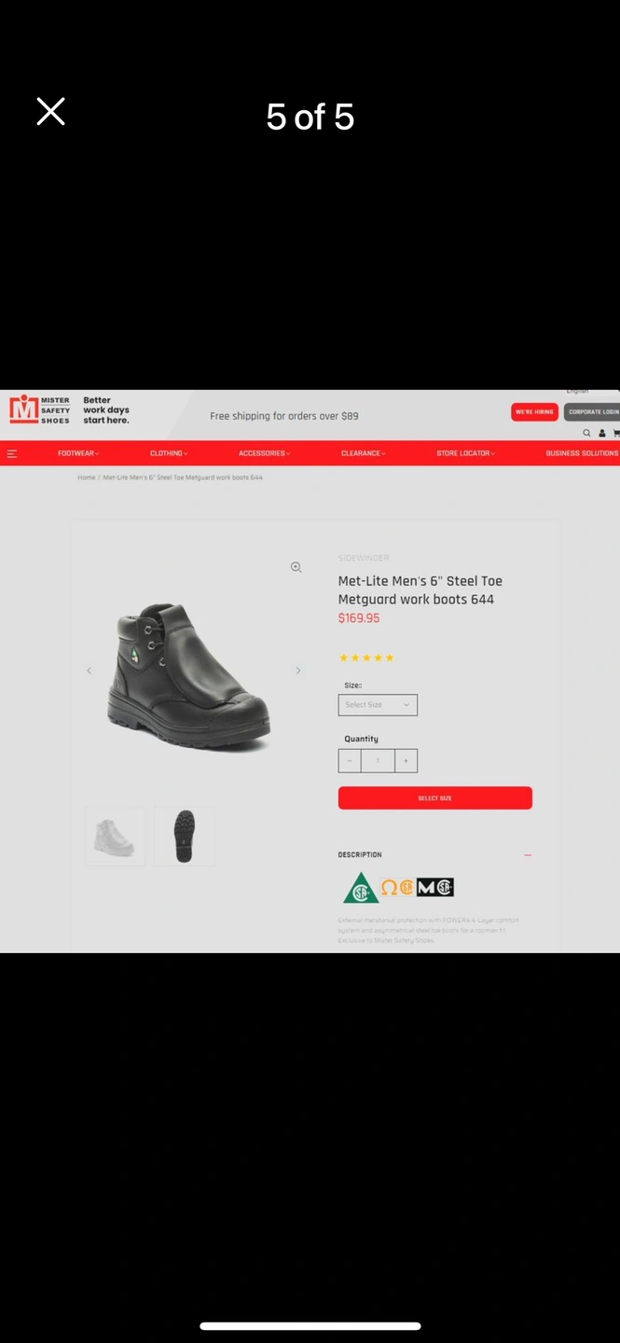Show previous product image arrow

(90, 671)
